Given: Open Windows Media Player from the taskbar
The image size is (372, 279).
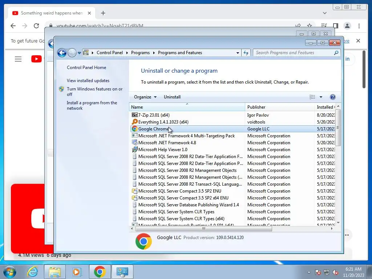Looking at the screenshot, I should point(76,272).
